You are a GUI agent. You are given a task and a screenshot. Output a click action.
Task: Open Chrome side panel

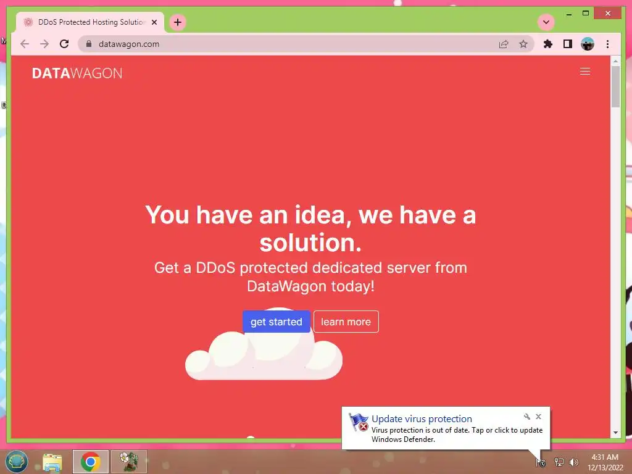pyautogui.click(x=568, y=44)
